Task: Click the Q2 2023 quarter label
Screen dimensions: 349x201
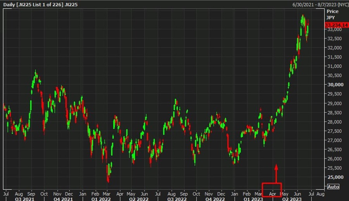Action: click(x=292, y=199)
